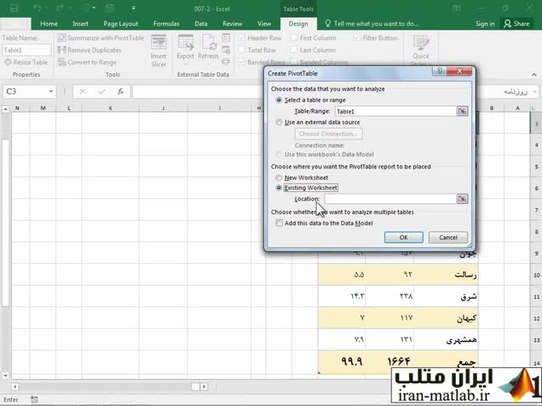
Task: Click the vertical scrollbar down arrow
Action: [5, 376]
